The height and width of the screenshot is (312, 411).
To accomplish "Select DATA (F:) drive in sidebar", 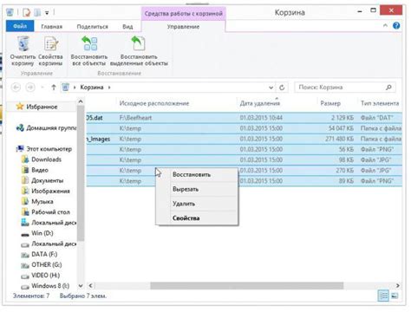I will (44, 254).
